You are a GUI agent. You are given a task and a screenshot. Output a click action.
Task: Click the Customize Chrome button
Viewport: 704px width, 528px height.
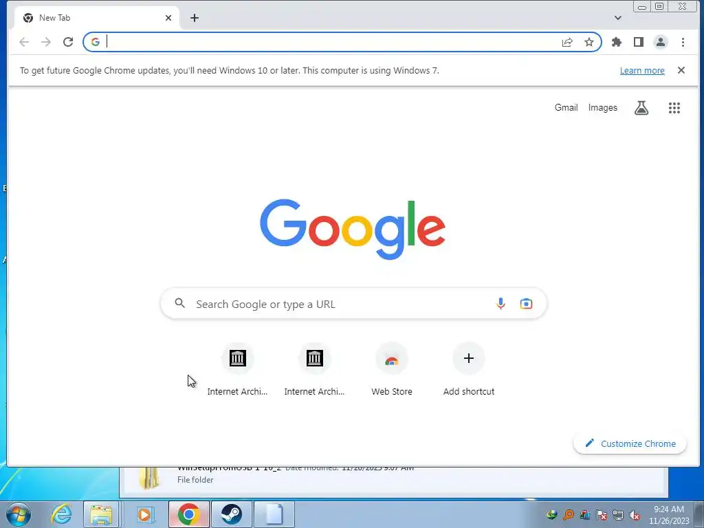tap(630, 443)
